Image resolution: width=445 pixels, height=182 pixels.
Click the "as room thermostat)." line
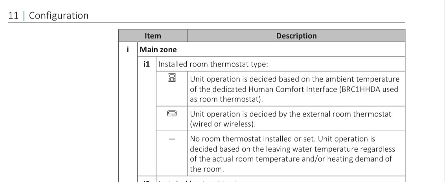(226, 100)
